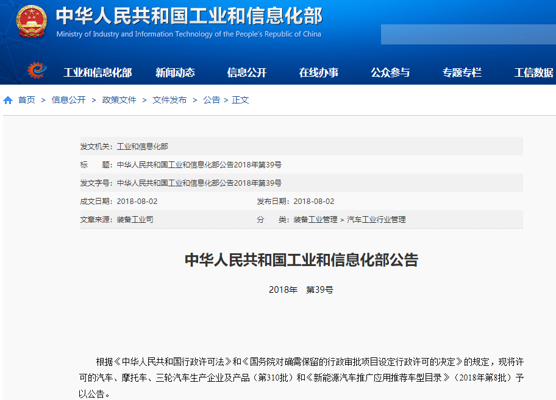Open the 工业和信息化部 issuing authority link
Viewport: 556px width, 400px height.
tap(143, 146)
